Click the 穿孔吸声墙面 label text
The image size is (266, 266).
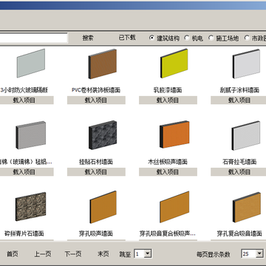[96, 233]
